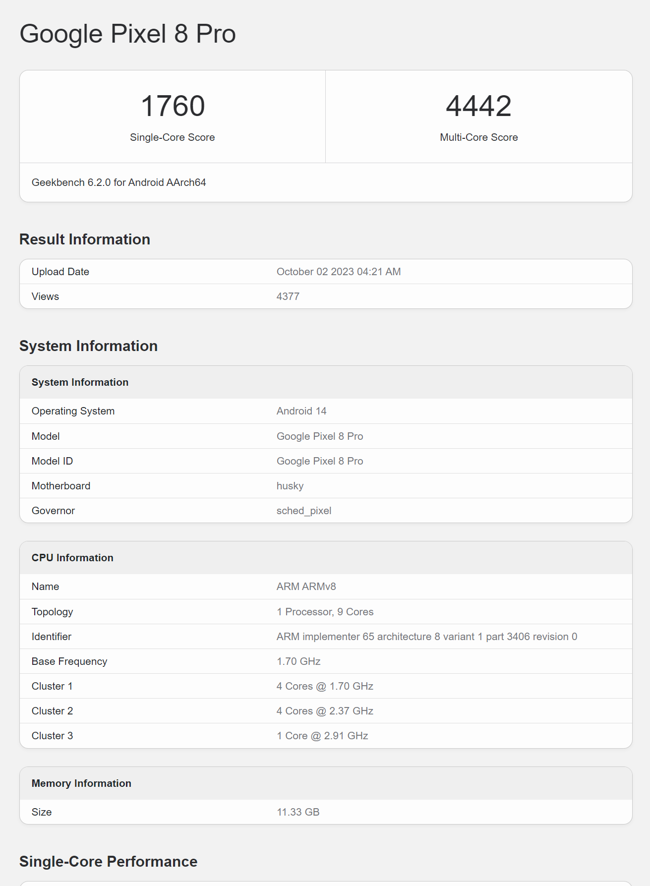Click the Google Pixel 8 Pro Model ID value
This screenshot has width=650, height=886.
(319, 461)
